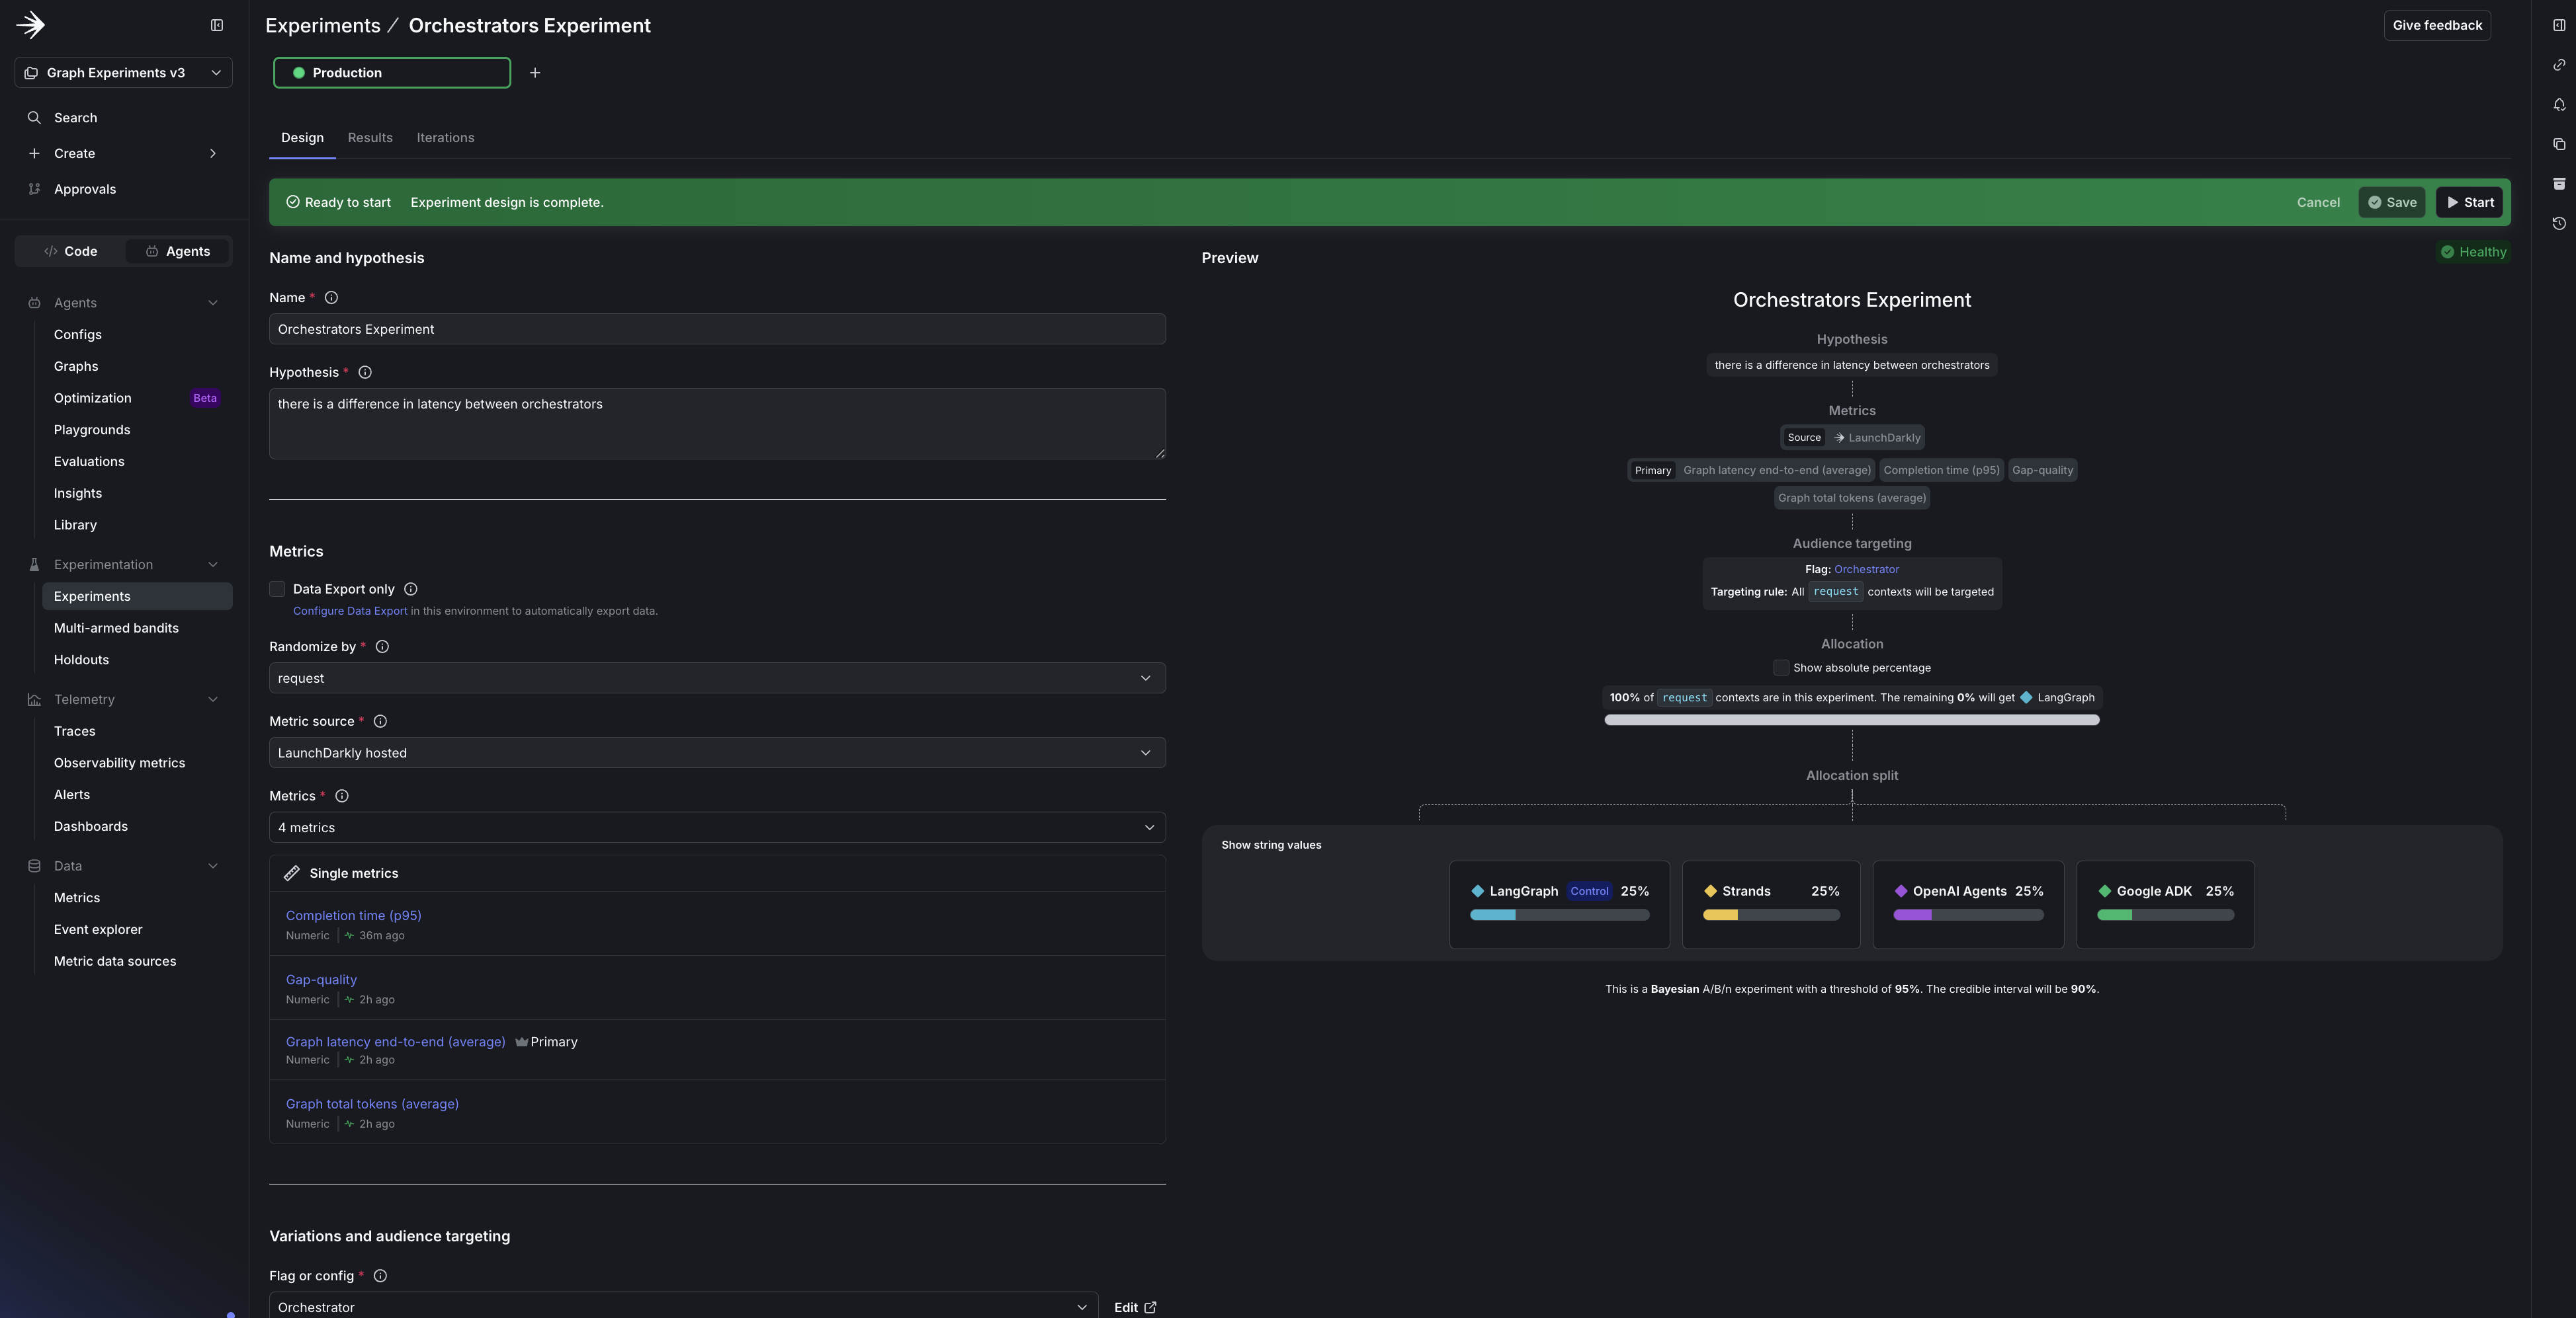Viewport: 2576px width, 1318px height.
Task: Open the Randomize by request dropdown
Action: click(717, 678)
